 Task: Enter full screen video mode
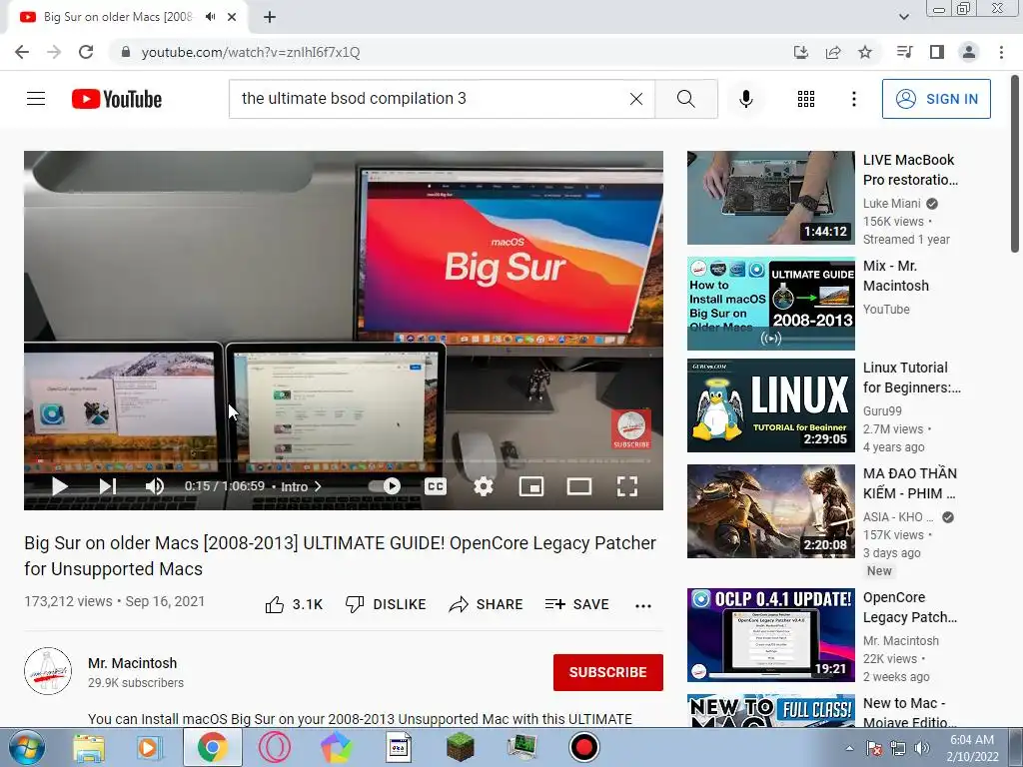point(627,486)
